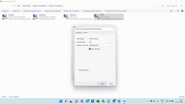Refresh the Network Connections address bar

162,6
